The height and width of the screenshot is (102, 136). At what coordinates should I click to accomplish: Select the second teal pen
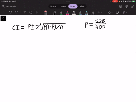pos(86,13)
